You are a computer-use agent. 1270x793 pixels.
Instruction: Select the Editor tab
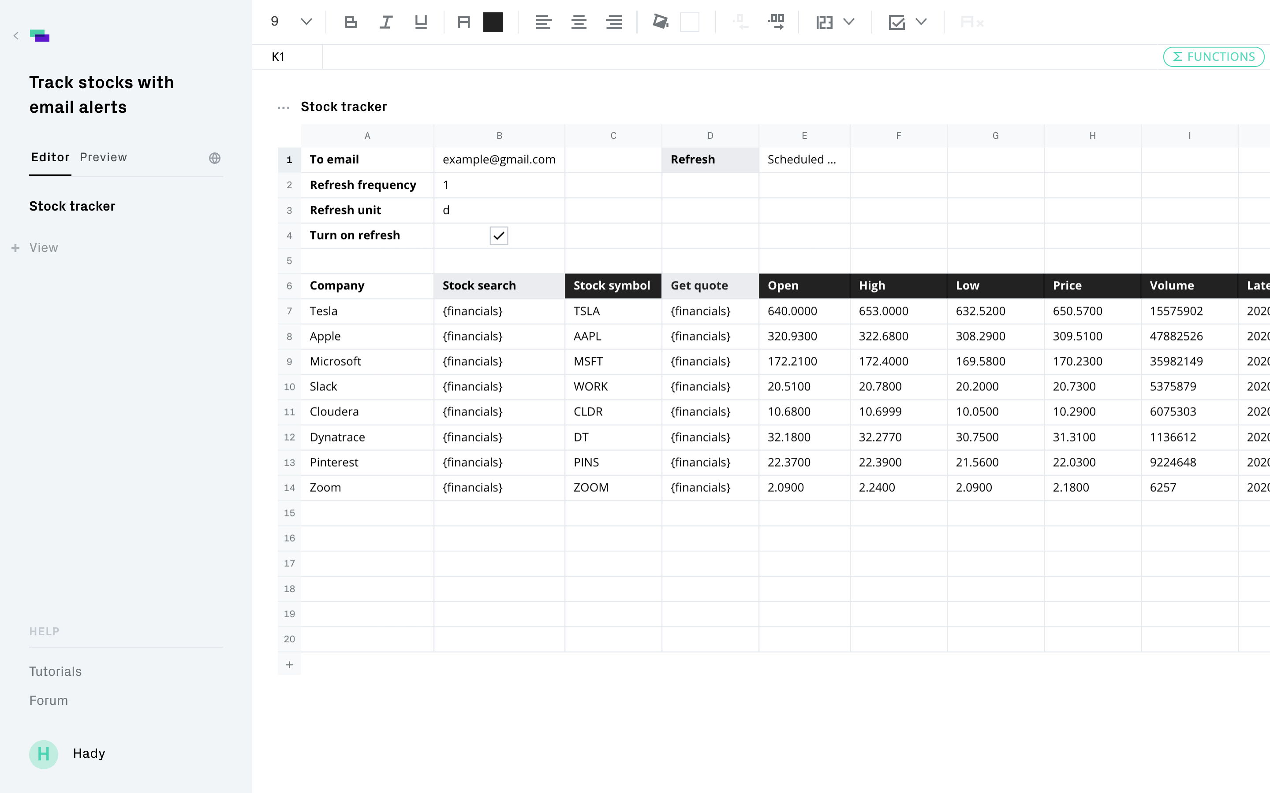(x=50, y=157)
